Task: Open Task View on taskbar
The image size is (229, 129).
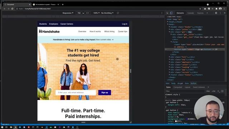Action: click(x=6, y=127)
